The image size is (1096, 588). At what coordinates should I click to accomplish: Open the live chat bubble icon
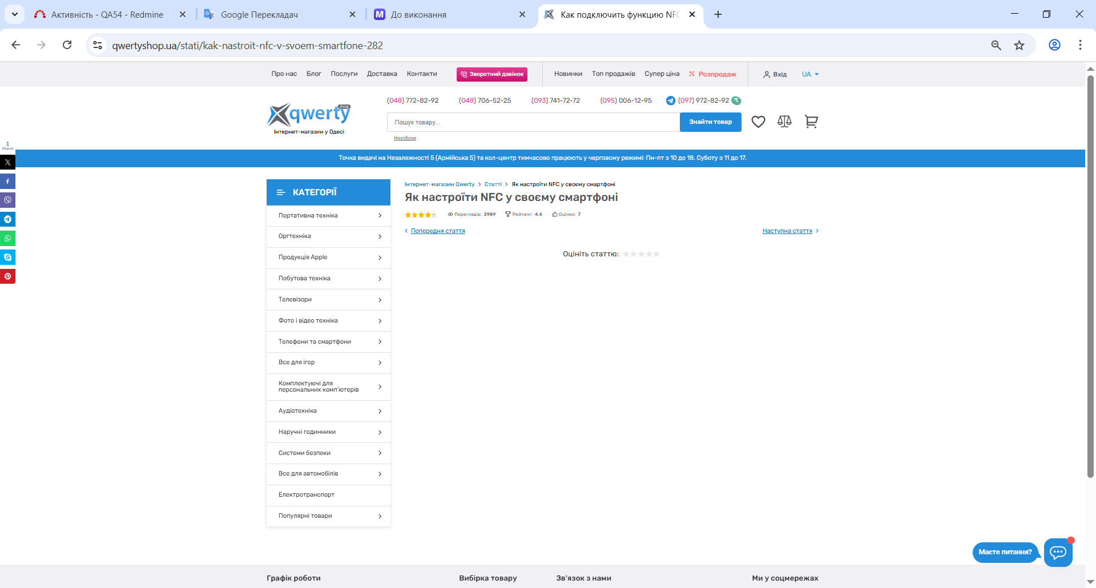point(1058,552)
